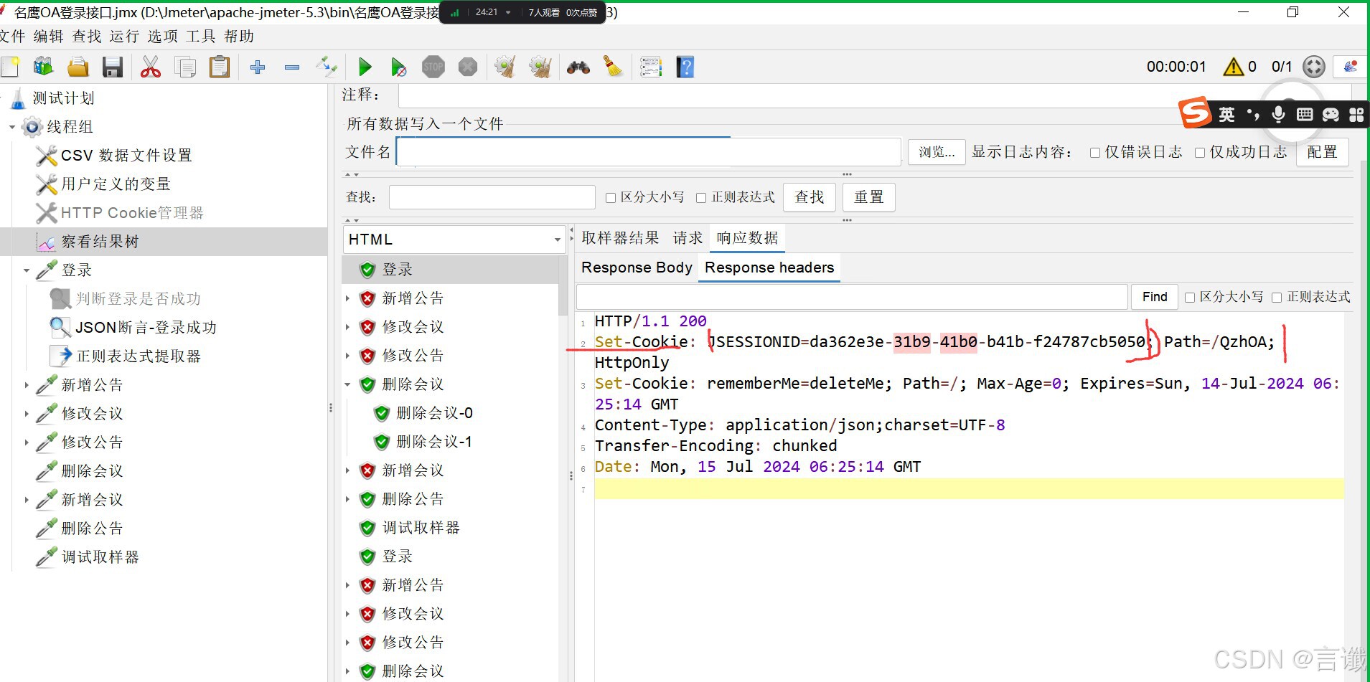This screenshot has width=1370, height=682.
Task: Toggle 区分大小写 next to 查找 field
Action: [611, 198]
